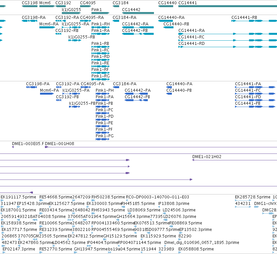Click BAC clone DME1-001H08
The width and height of the screenshot is (277, 254).
click(x=60, y=144)
